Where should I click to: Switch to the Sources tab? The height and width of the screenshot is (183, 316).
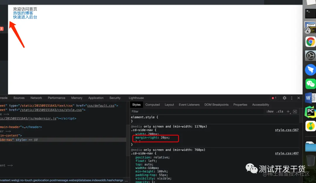point(19,98)
